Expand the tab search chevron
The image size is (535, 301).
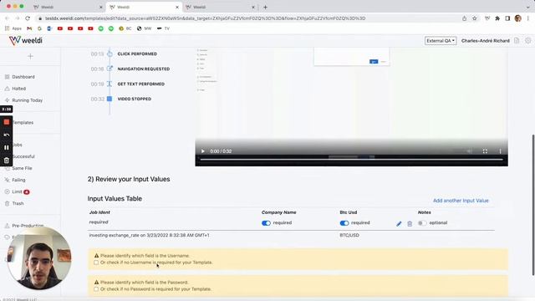(527, 8)
